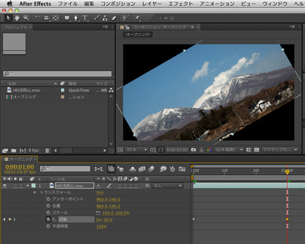Create new composition from Project panel footer
Screen dimensions: 305x244
tap(23, 151)
